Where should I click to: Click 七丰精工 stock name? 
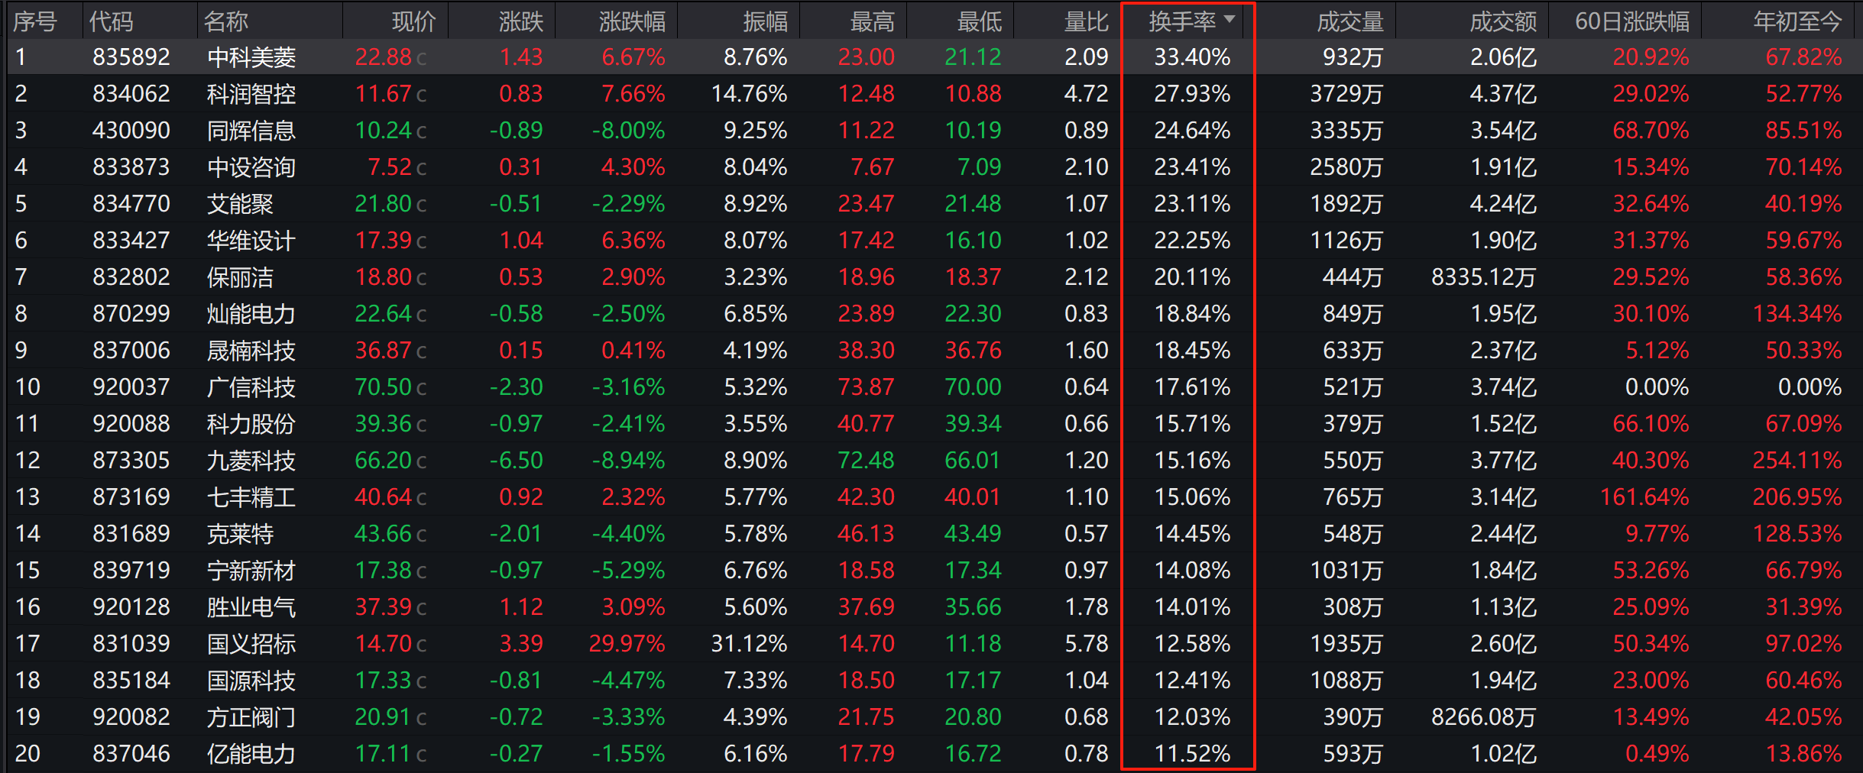pyautogui.click(x=251, y=497)
